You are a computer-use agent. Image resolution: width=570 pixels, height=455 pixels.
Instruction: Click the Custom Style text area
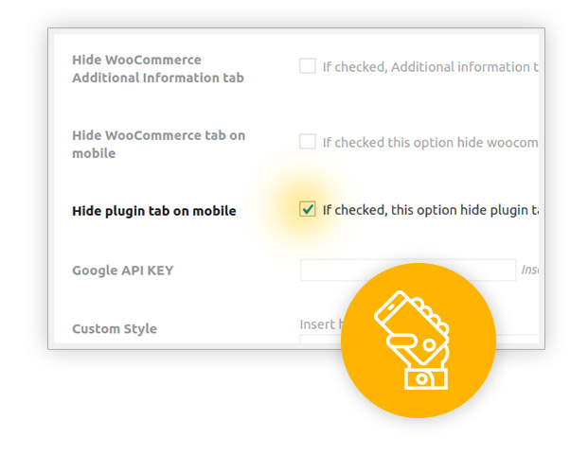point(419,340)
